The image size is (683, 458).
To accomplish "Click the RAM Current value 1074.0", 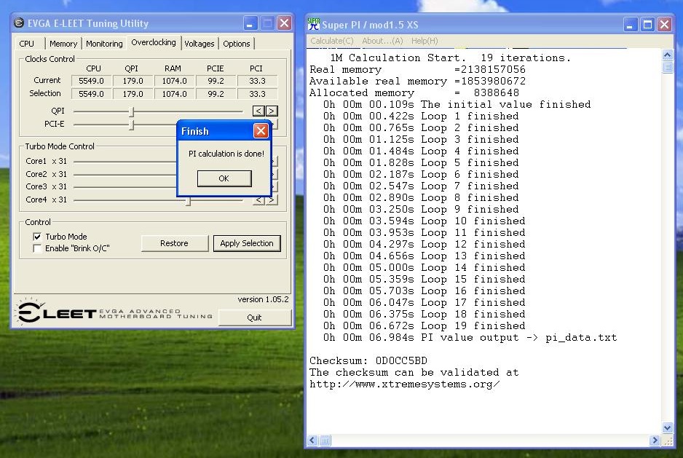I will click(x=174, y=81).
